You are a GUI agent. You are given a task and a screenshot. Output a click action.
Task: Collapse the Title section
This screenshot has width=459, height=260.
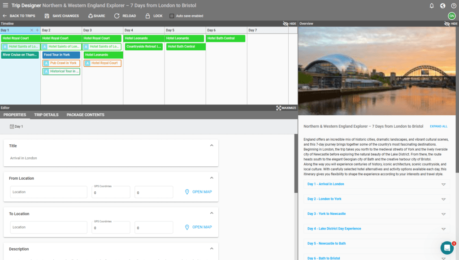coord(212,146)
